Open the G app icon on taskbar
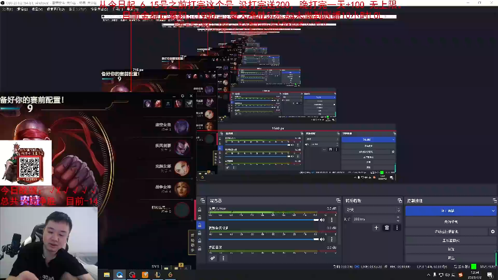This screenshot has height=280, width=498. pyautogui.click(x=171, y=274)
